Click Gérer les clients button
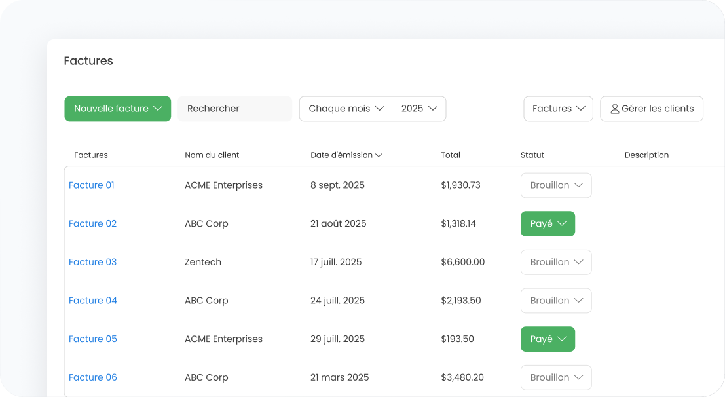The width and height of the screenshot is (725, 397). (652, 109)
